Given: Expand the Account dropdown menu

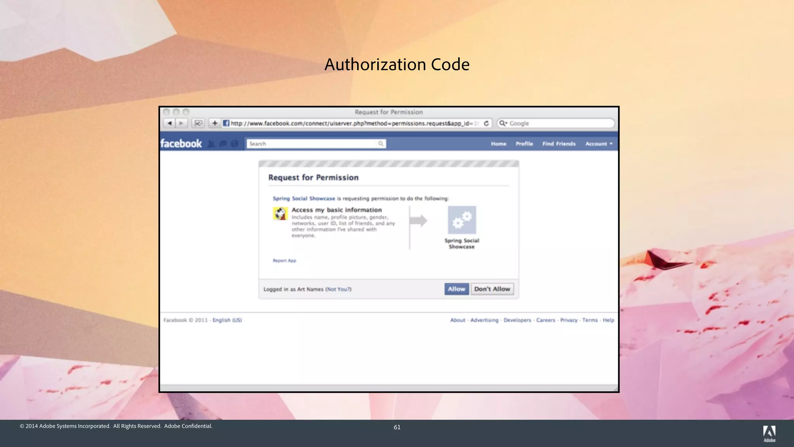Looking at the screenshot, I should pos(599,144).
